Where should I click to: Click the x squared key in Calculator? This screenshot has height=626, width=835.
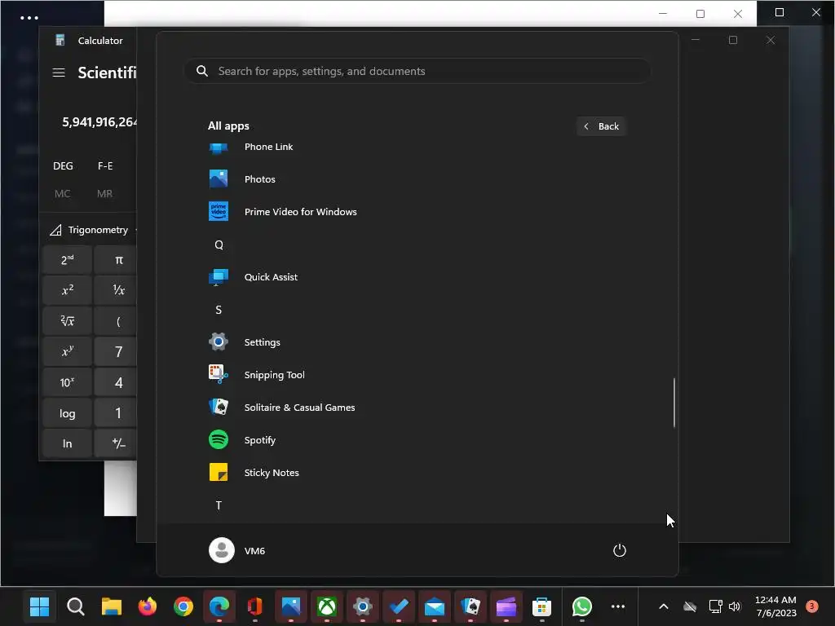click(x=68, y=290)
